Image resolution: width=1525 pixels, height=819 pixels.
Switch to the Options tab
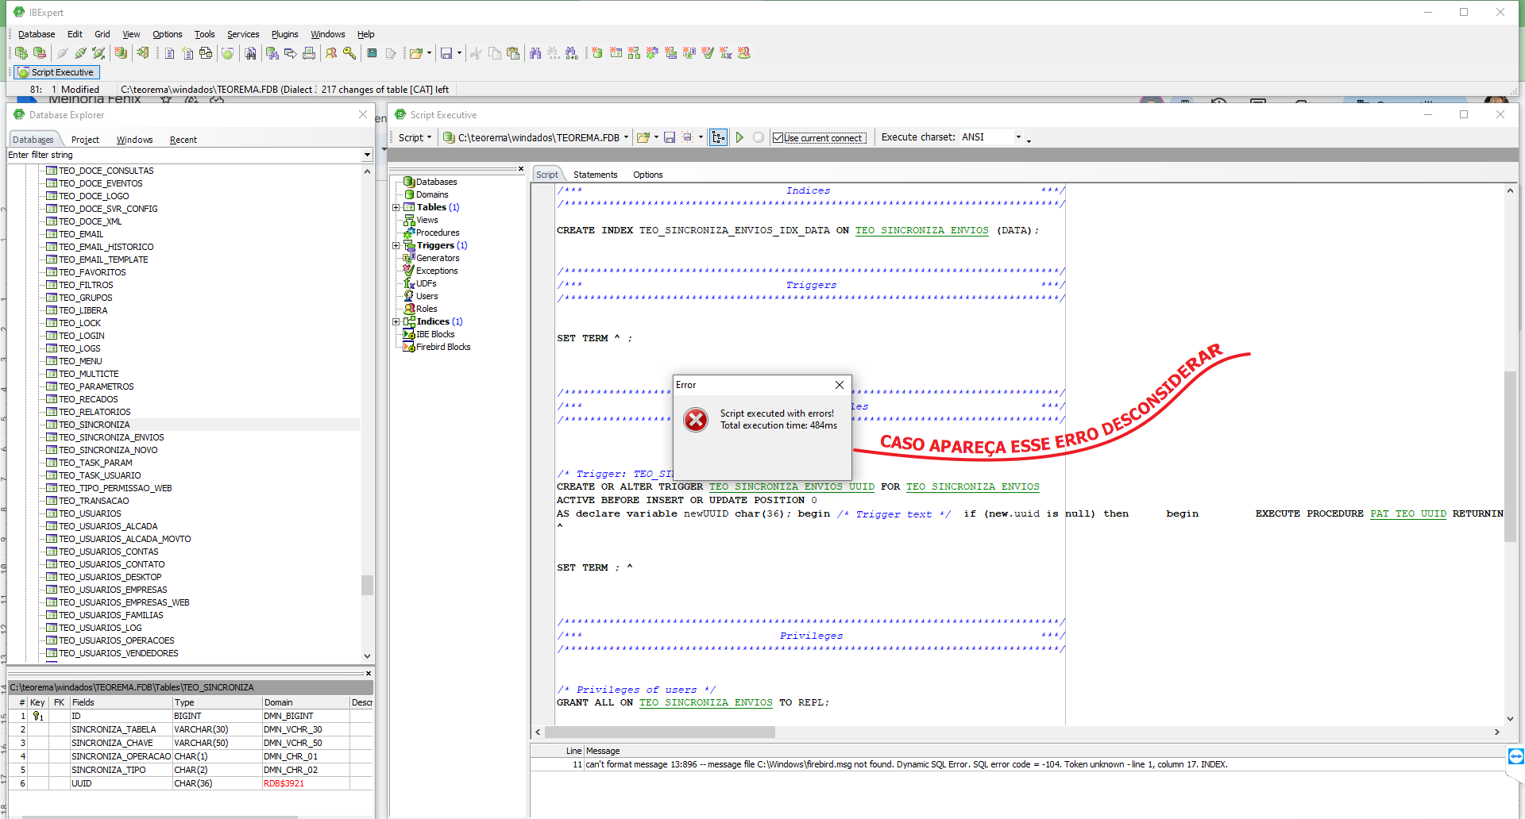coord(648,175)
